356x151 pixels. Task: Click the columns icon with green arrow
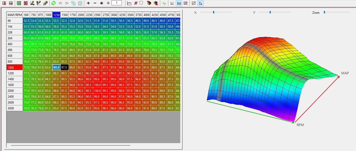point(19,3)
